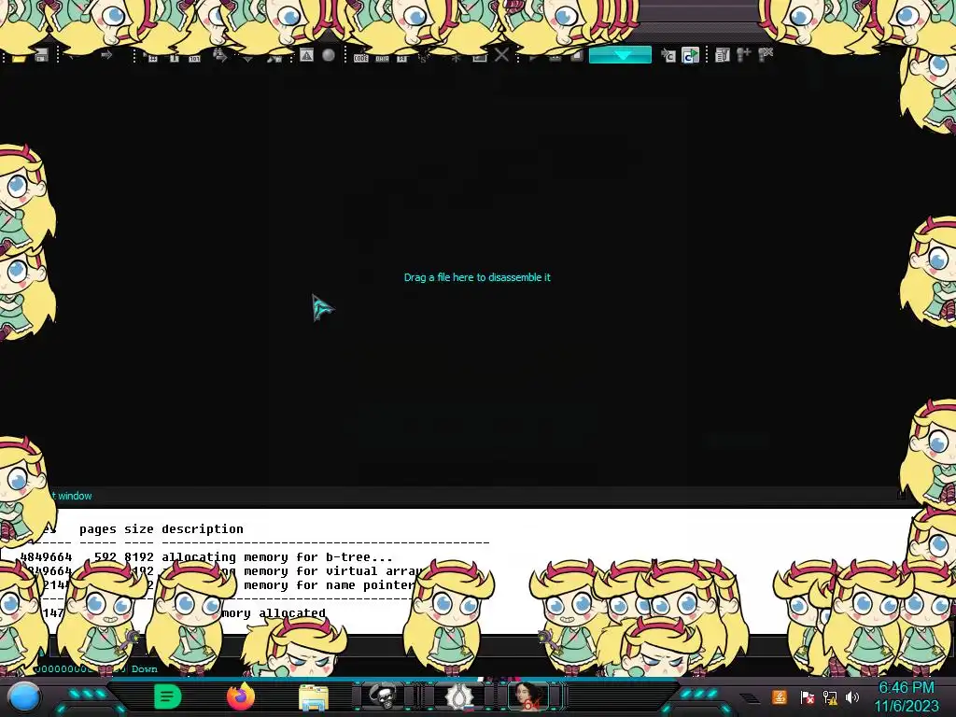Switch to IDA 64 portrait taskbar button

pos(529,696)
